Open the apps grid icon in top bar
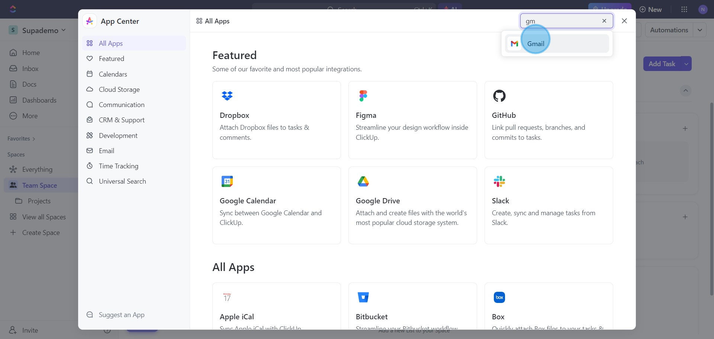Screen dimensions: 714x339 (684, 9)
